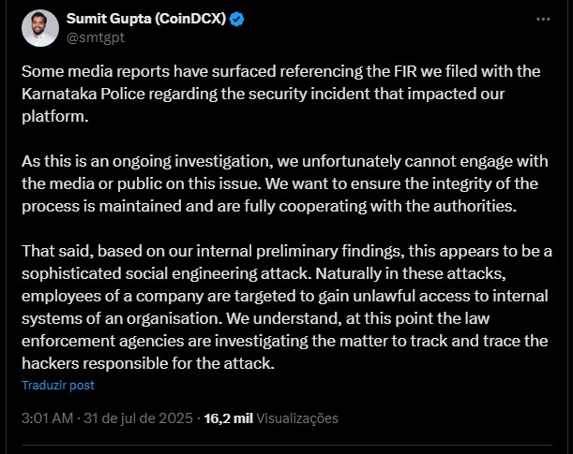The image size is (573, 454).
Task: Click the horizontal divider below the timestamp
Action: click(287, 445)
